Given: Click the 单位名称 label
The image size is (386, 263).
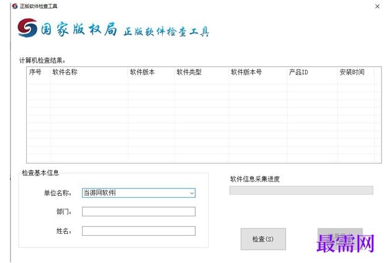Looking at the screenshot, I should 58,193.
